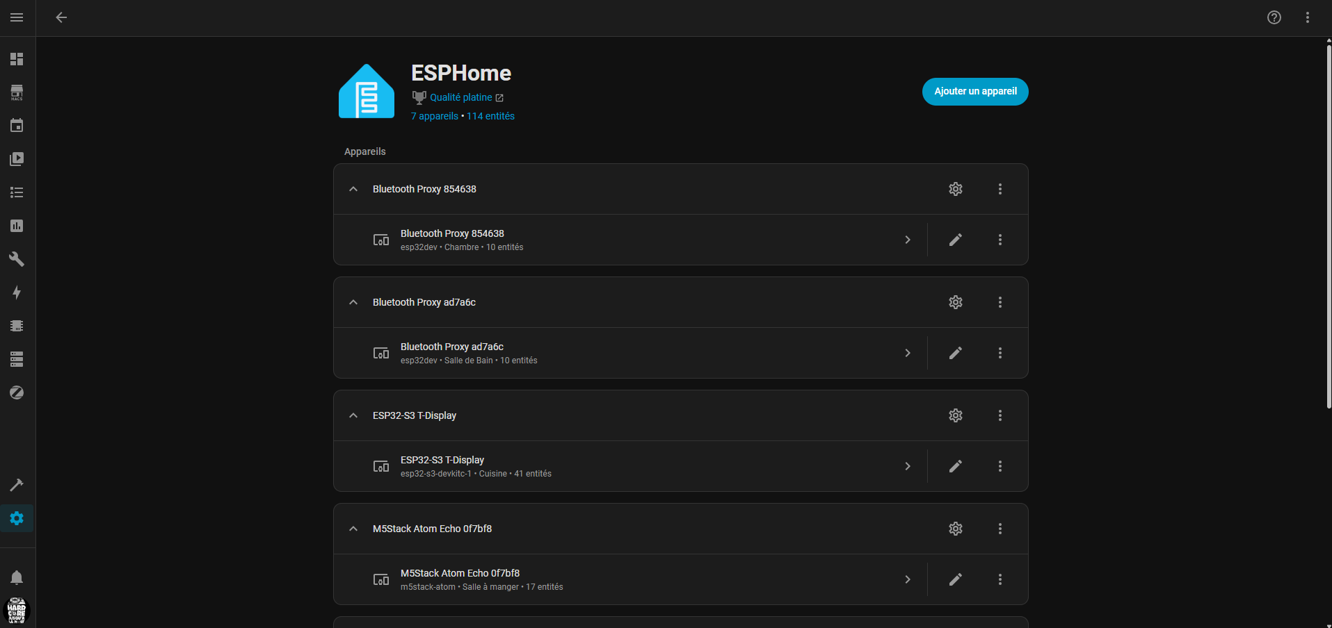
Task: Collapse the Bluetooth Proxy 854638 section
Action: [353, 189]
